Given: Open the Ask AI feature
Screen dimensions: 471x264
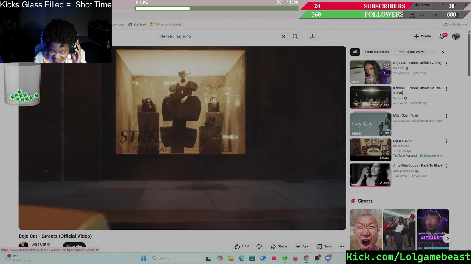Looking at the screenshot, I should pos(302,246).
